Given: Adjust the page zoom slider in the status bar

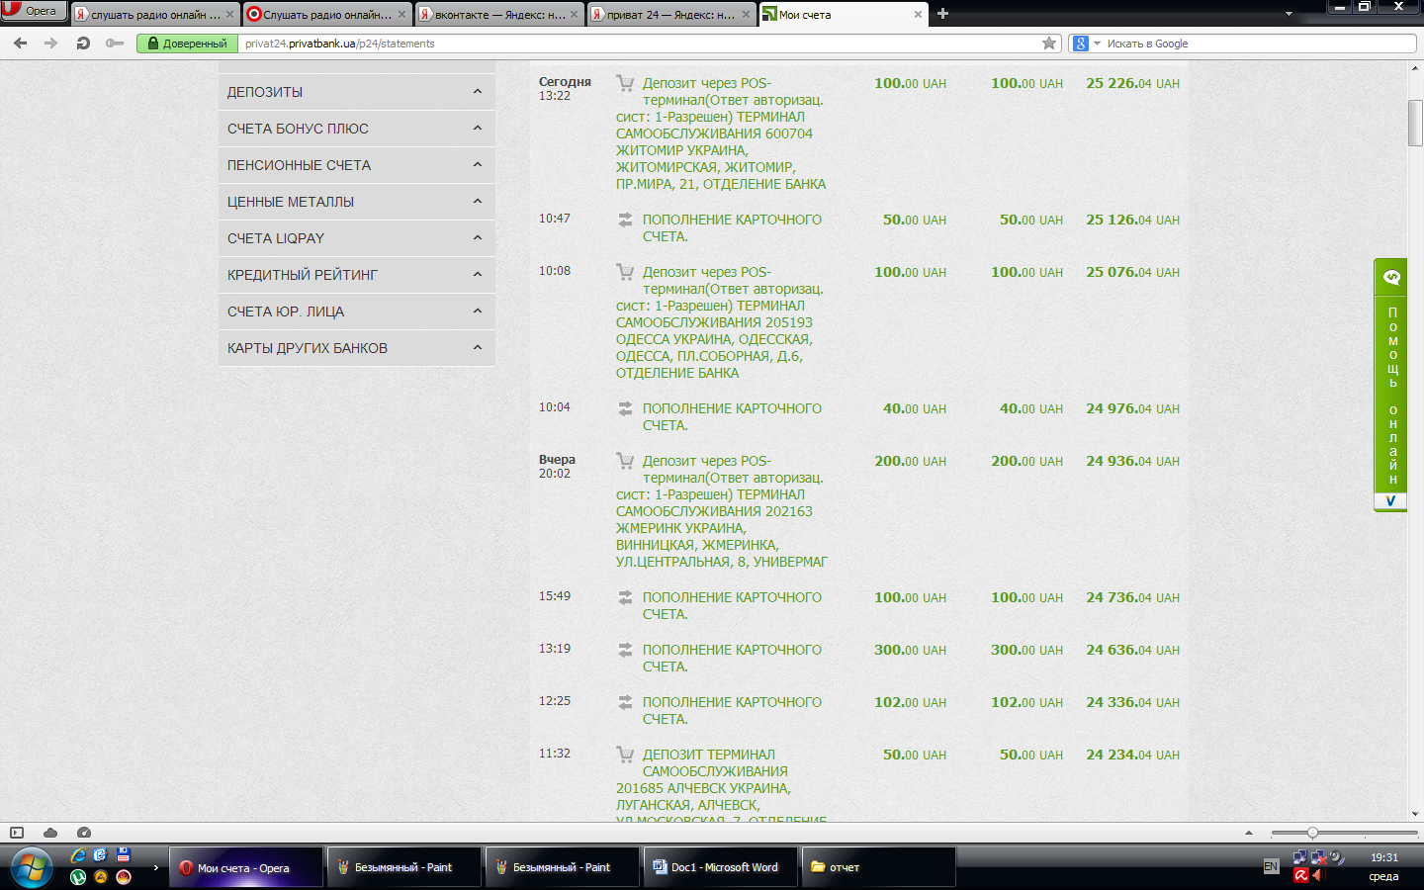Looking at the screenshot, I should point(1312,833).
